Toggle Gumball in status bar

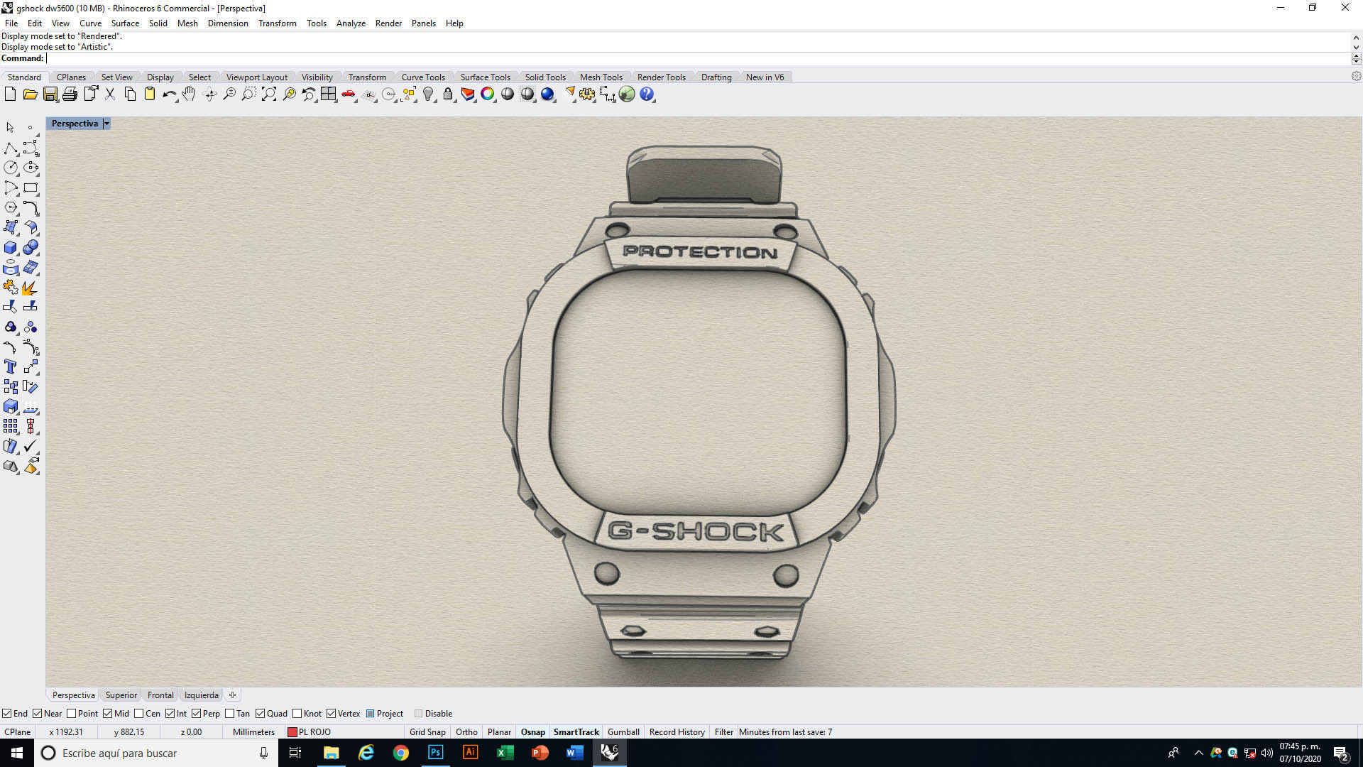[x=623, y=731]
